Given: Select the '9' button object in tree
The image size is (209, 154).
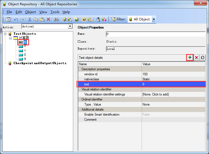Looking at the screenshot, I should (25, 59).
